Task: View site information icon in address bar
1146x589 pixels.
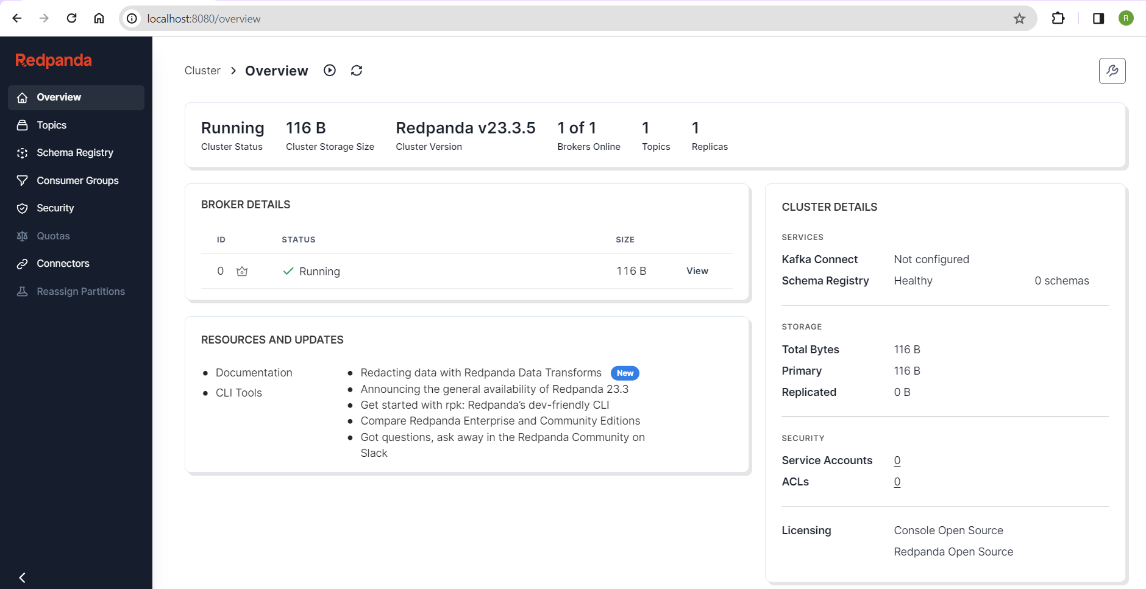Action: coord(132,19)
